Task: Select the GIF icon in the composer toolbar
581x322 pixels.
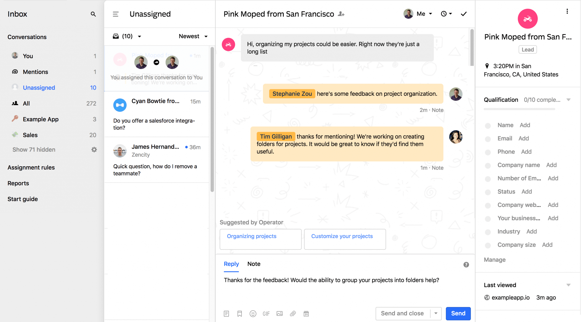Action: click(x=266, y=313)
